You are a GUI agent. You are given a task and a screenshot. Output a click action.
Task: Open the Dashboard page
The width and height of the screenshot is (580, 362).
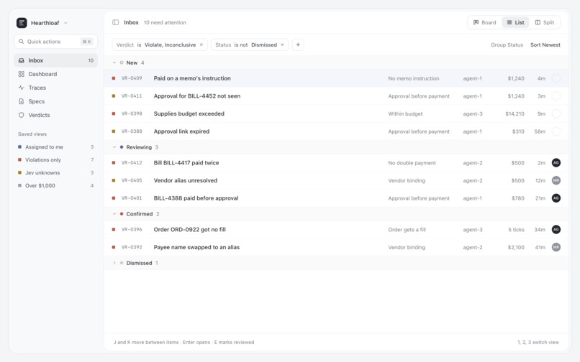(56, 74)
